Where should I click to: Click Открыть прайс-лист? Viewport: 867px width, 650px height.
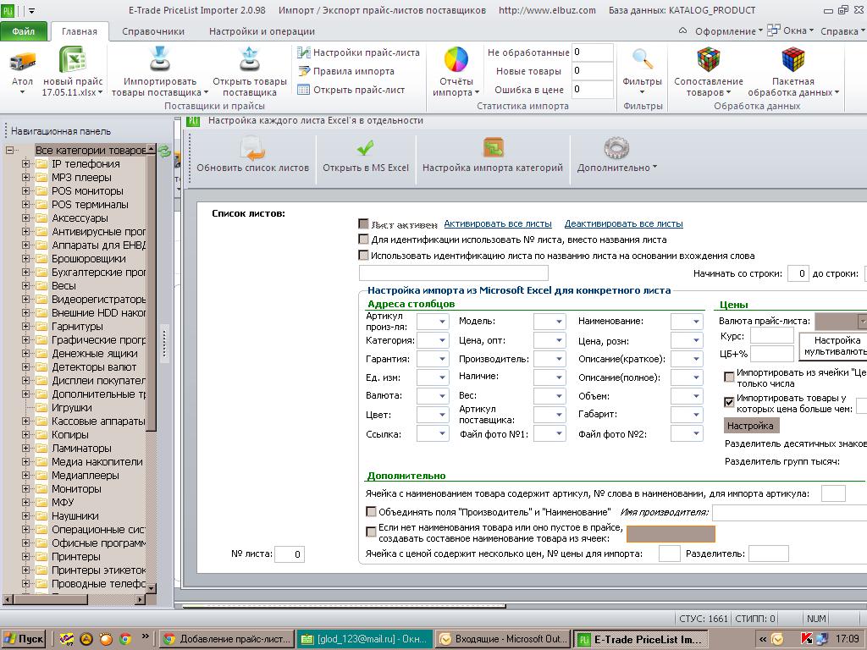(x=351, y=90)
